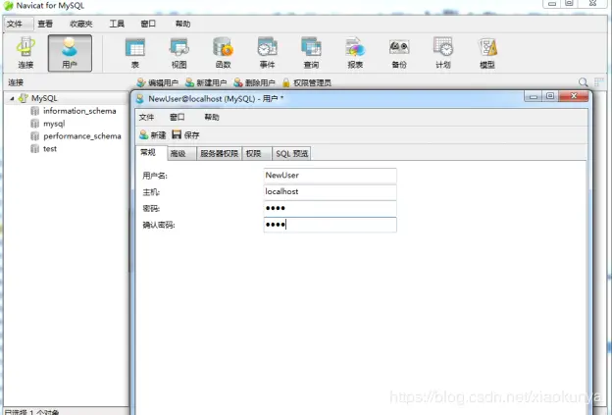Image resolution: width=612 pixels, height=415 pixels.
Task: Select performance_schema database
Action: point(82,136)
